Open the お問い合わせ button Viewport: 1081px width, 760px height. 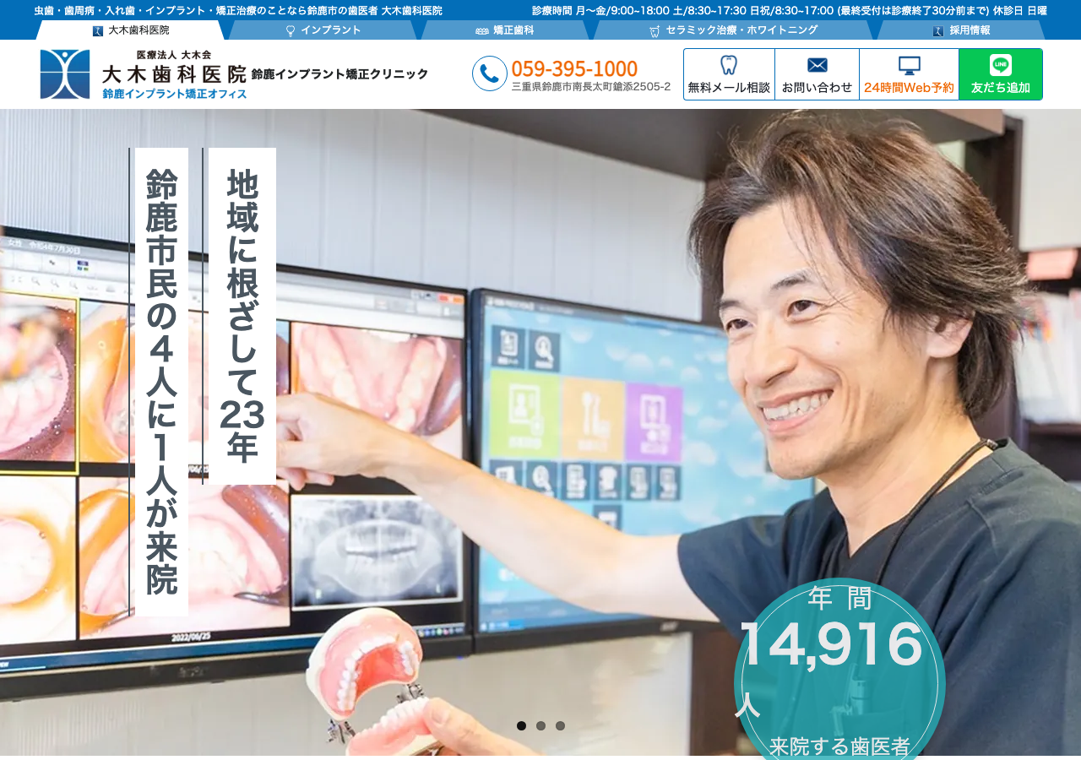(818, 74)
